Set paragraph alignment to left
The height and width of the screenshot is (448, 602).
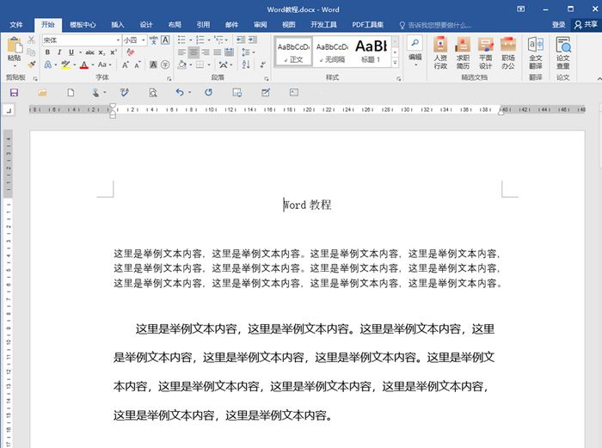click(x=181, y=52)
